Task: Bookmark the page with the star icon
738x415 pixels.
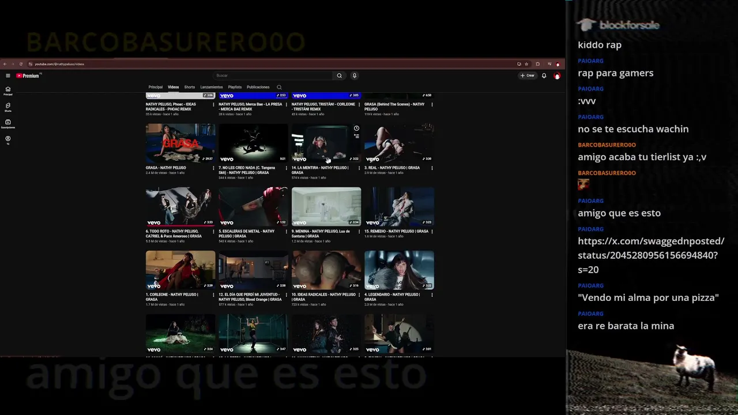Action: coord(526,64)
